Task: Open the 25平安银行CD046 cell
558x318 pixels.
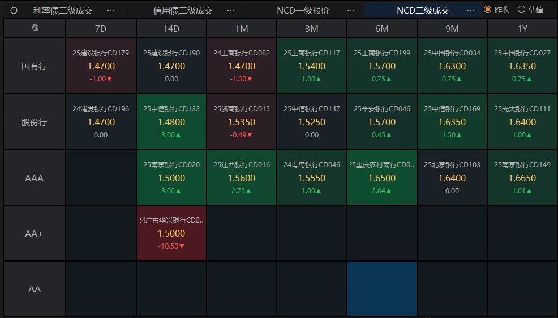Action: coord(382,121)
